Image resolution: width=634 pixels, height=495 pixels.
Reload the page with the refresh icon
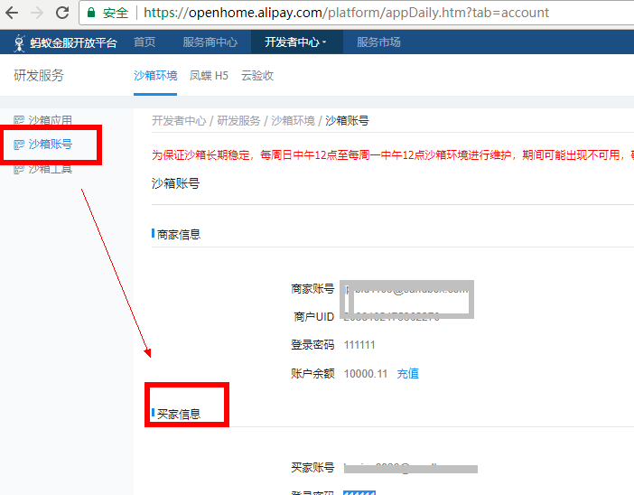62,13
